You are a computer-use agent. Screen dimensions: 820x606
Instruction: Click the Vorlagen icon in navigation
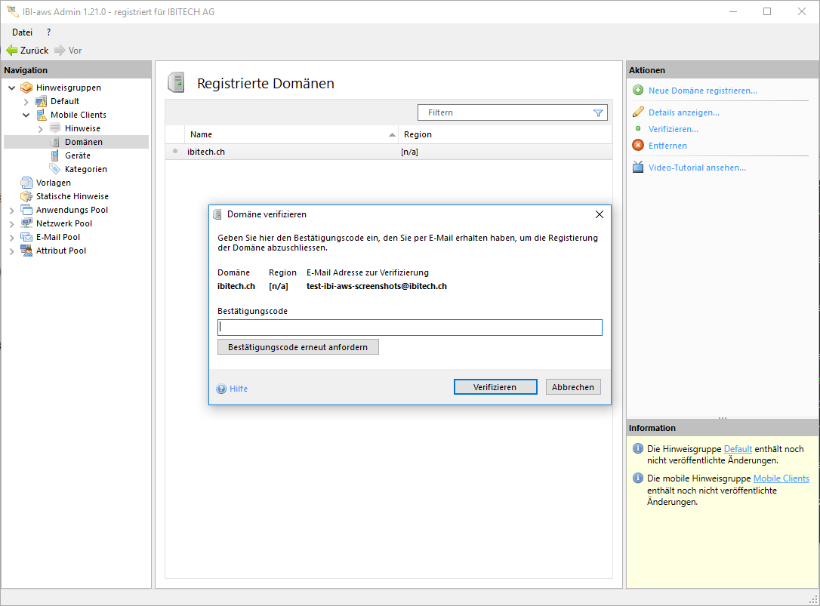(26, 183)
